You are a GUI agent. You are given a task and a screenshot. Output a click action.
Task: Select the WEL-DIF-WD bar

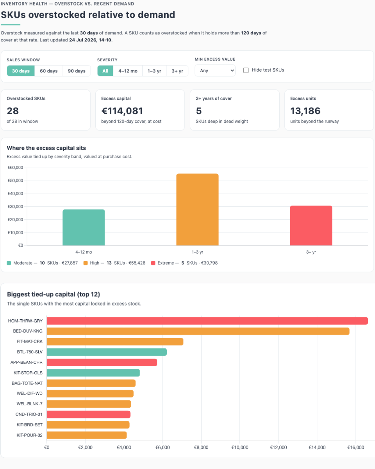click(90, 394)
